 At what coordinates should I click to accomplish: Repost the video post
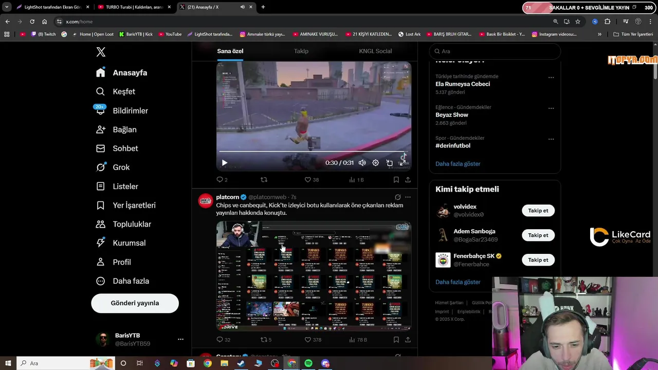[264, 180]
